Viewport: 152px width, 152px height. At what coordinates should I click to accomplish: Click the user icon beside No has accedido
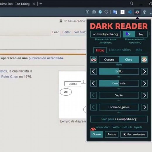pyautogui.click(x=61, y=21)
